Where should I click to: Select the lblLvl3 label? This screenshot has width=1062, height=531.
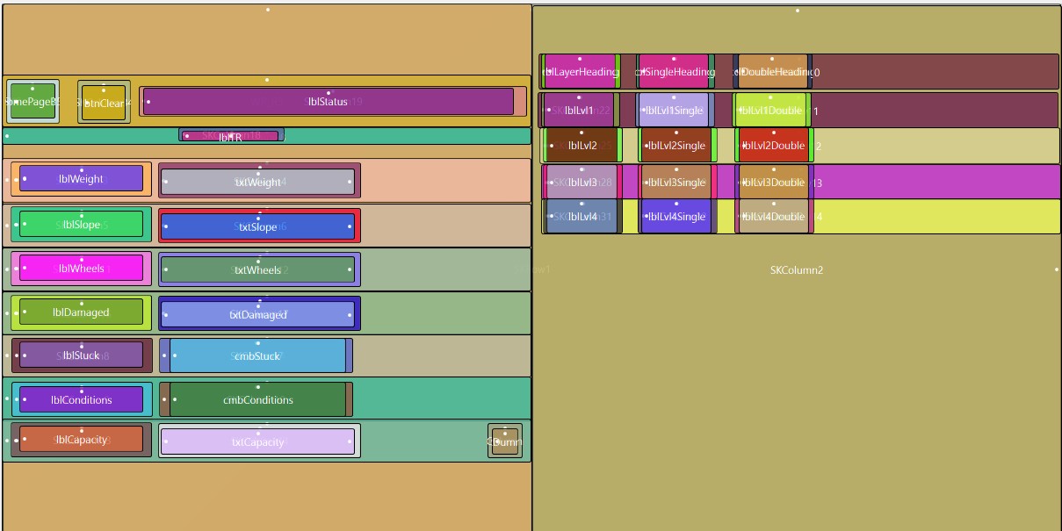tap(582, 183)
